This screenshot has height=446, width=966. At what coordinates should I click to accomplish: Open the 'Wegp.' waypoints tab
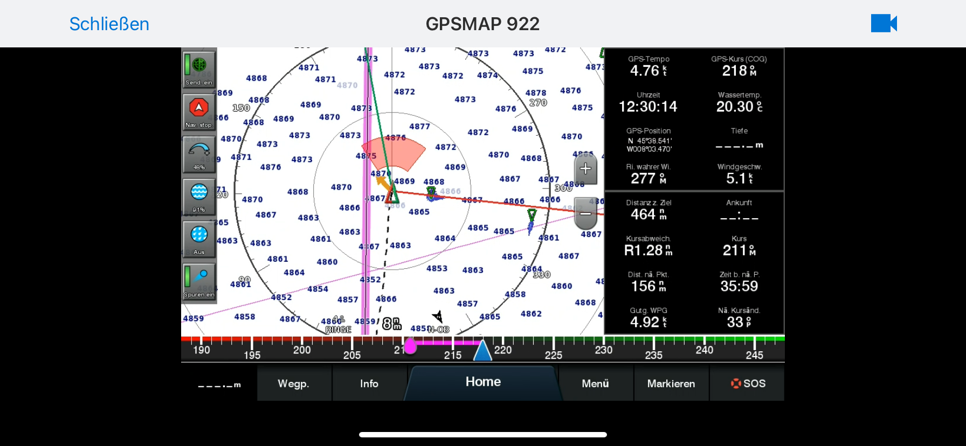coord(294,384)
